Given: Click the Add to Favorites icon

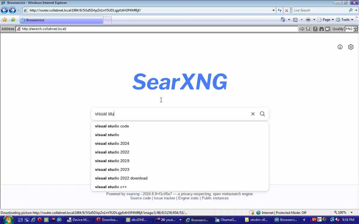Looking at the screenshot, I should pyautogui.click(x=13, y=20).
